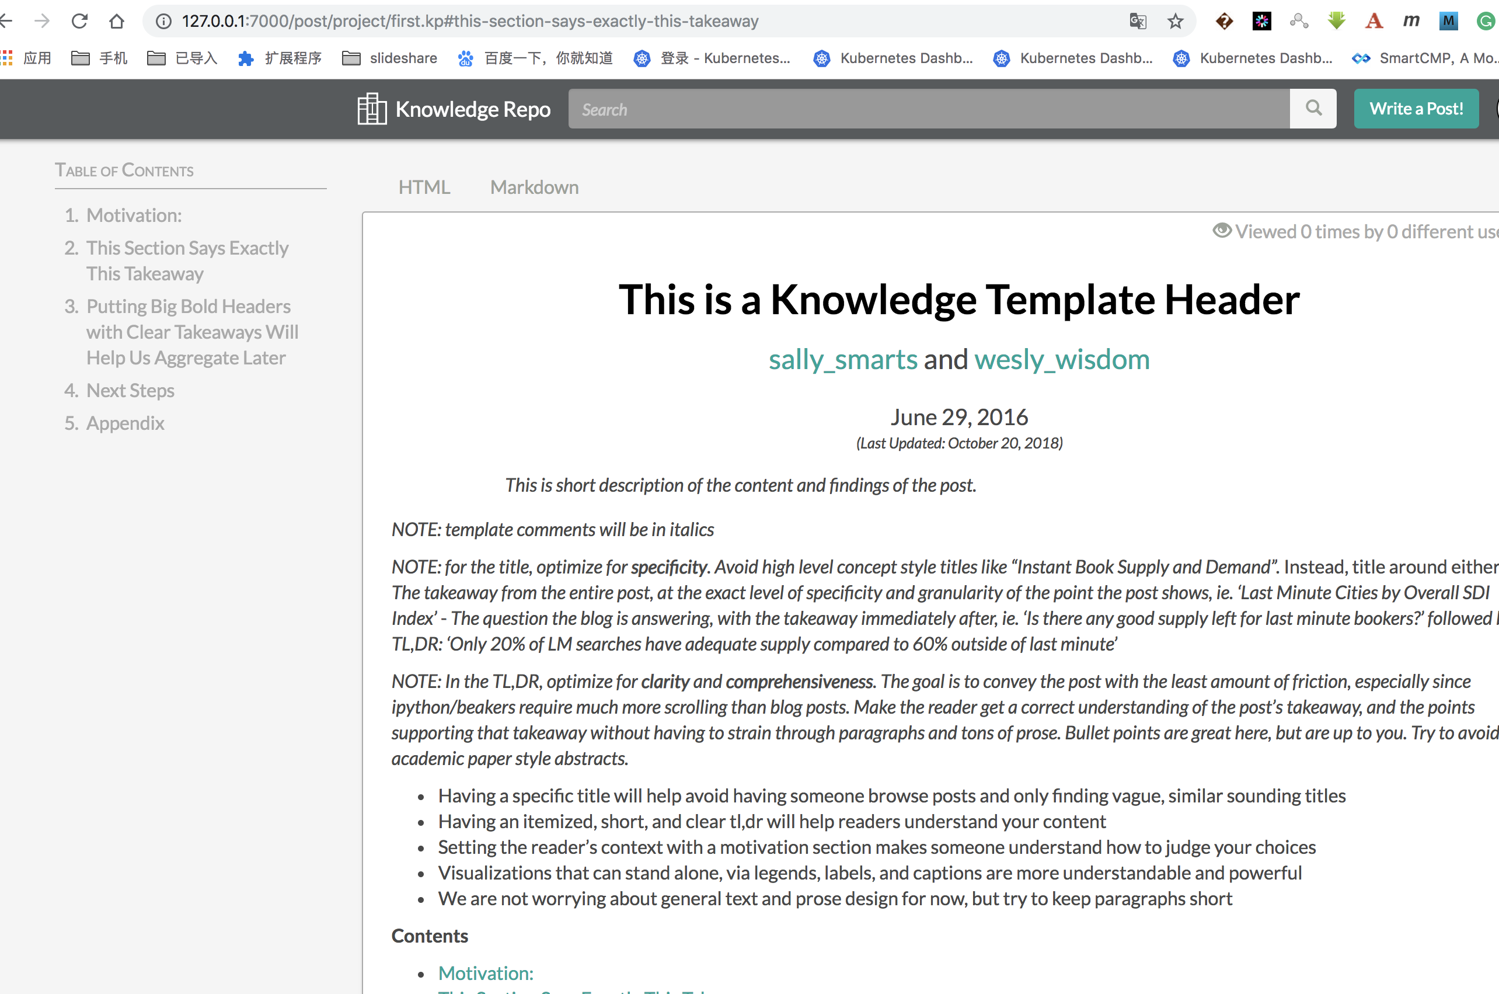
Task: Click the Contents heading
Action: pyautogui.click(x=430, y=936)
